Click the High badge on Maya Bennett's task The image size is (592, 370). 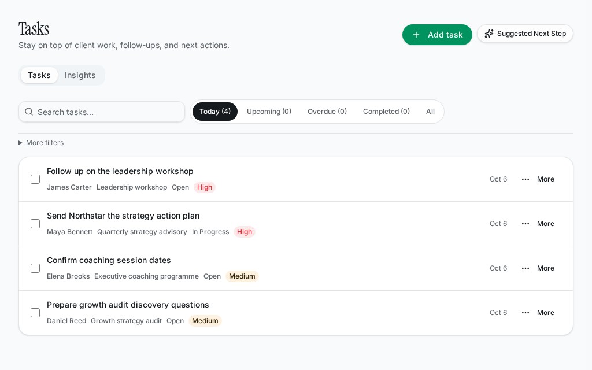click(x=245, y=232)
